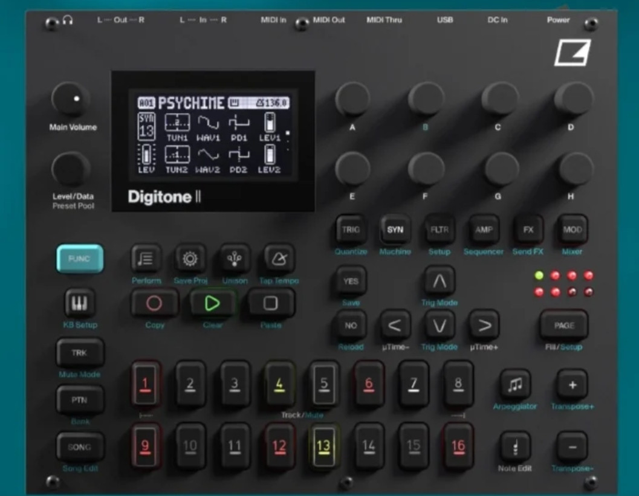Click the Unison icon button
This screenshot has width=639, height=496.
(235, 259)
